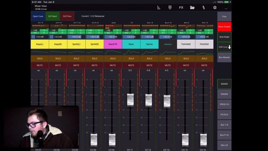The image size is (268, 151).
Task: Trigger GO! Prev cue
Action: click(67, 16)
